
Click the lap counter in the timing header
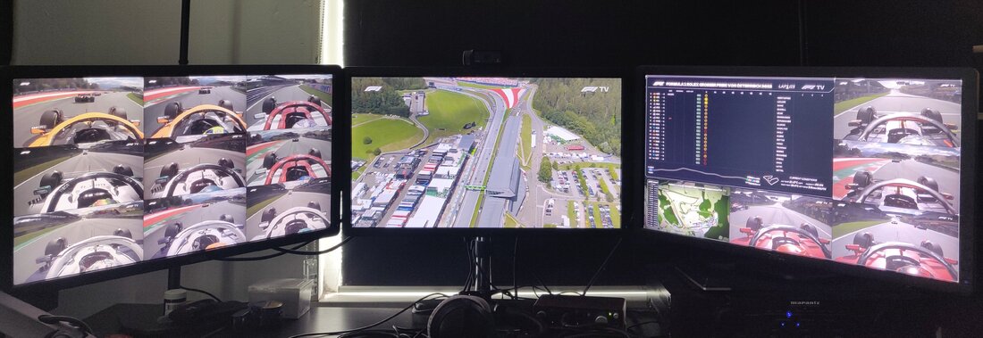[786, 86]
